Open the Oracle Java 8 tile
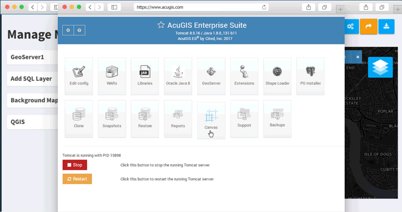This screenshot has width=402, height=212. (x=178, y=76)
